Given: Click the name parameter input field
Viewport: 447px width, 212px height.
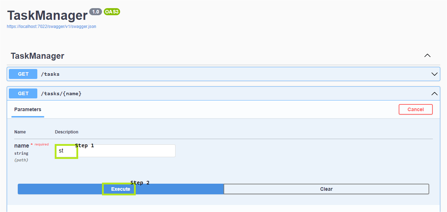Looking at the screenshot, I should pyautogui.click(x=115, y=151).
